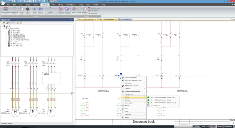Select 01 - Cover page in tree
This screenshot has width=235, height=128.
point(15,30)
